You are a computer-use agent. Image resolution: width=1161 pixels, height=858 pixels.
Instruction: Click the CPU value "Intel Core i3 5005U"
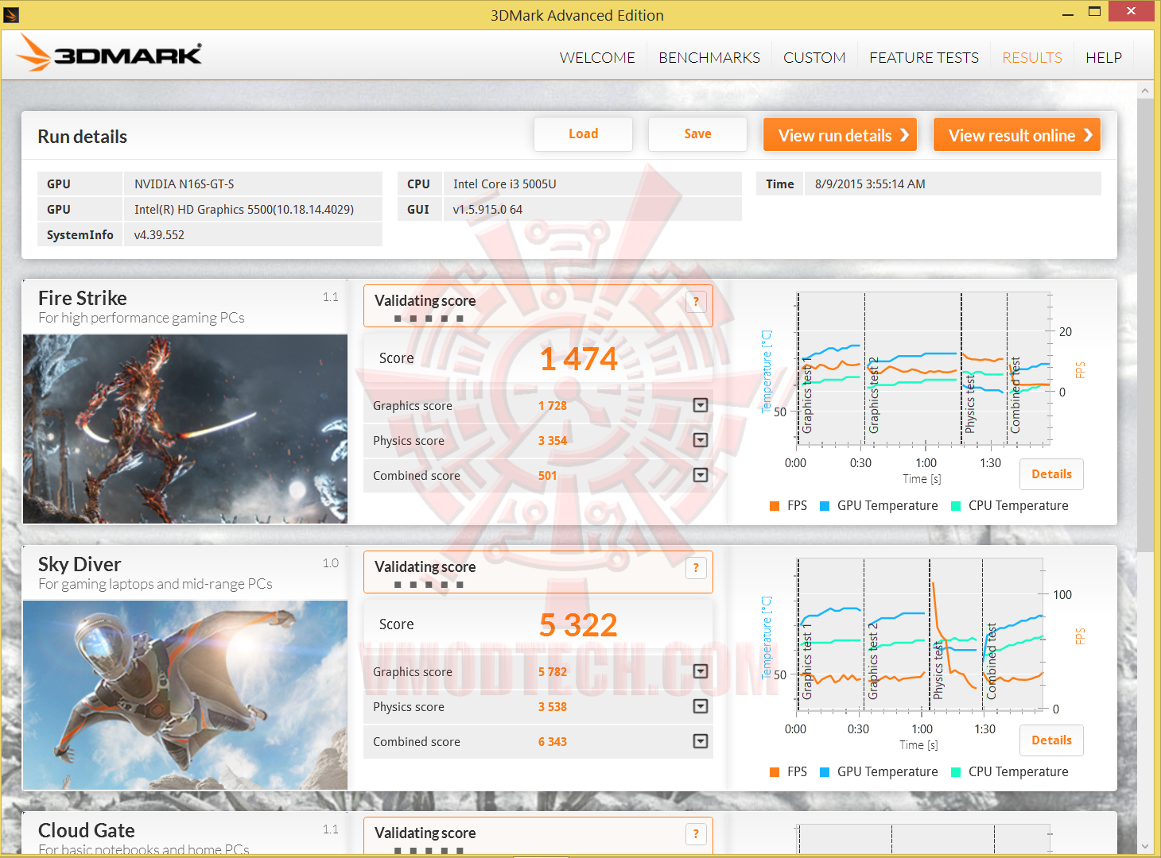coord(505,184)
